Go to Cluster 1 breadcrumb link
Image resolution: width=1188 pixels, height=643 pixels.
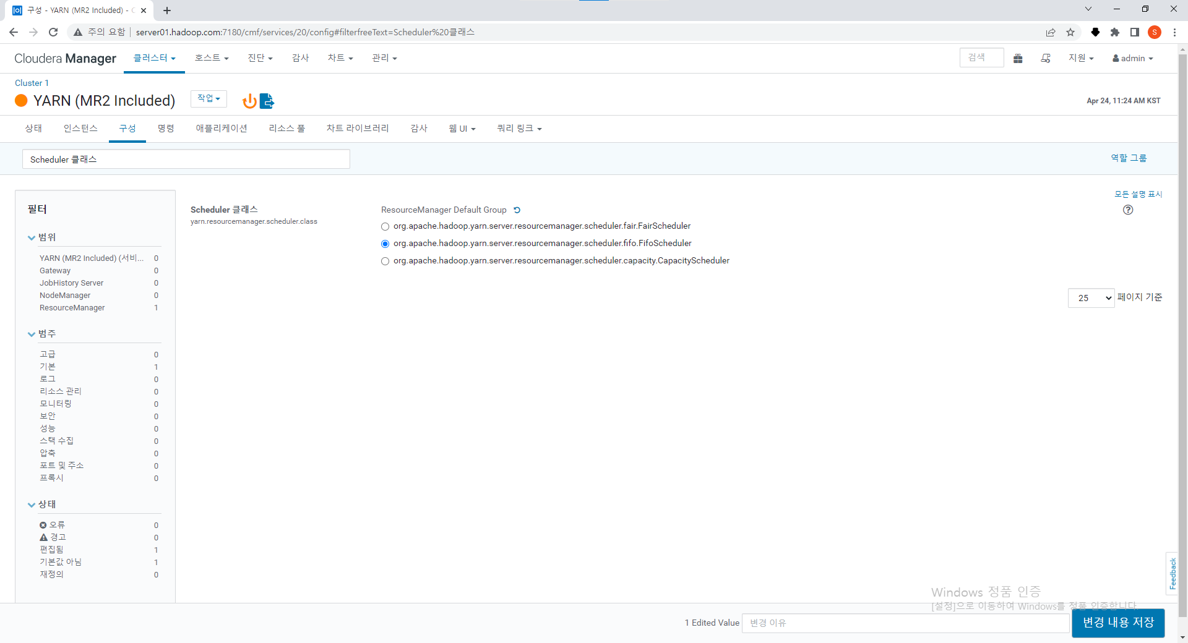point(32,83)
